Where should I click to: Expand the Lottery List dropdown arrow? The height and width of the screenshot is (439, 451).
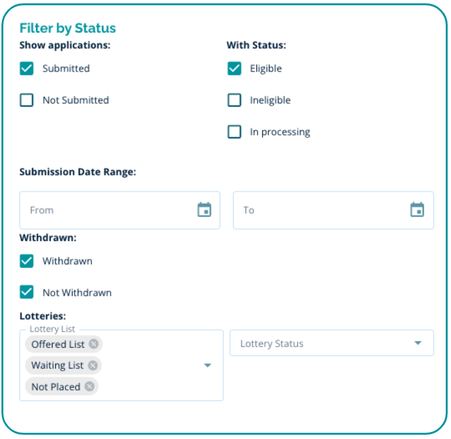[207, 365]
